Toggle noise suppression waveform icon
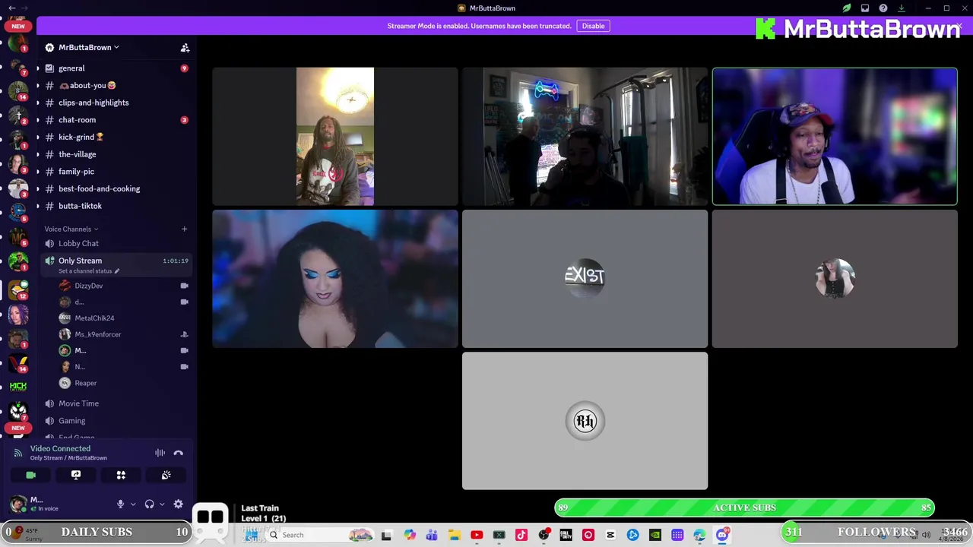973x547 pixels. [x=160, y=453]
